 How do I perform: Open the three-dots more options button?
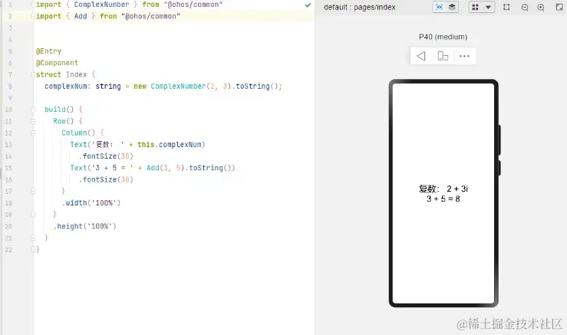(464, 56)
